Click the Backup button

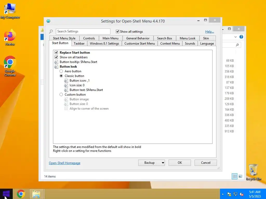point(149,163)
